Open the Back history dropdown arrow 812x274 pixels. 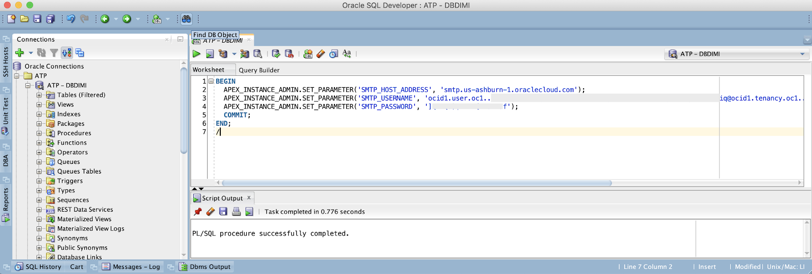click(116, 19)
